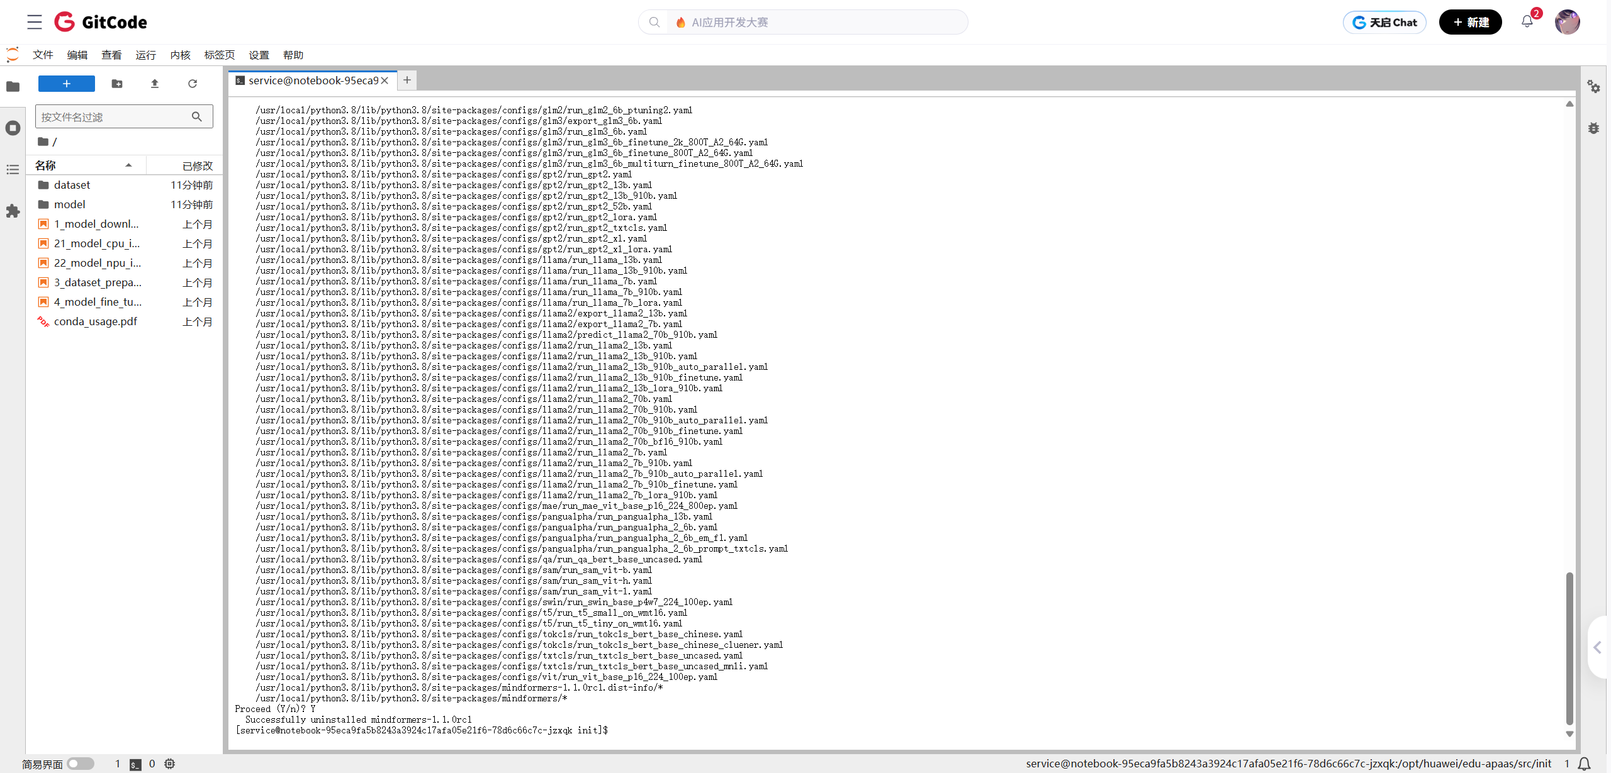1611x773 pixels.
Task: Open the 设置 settings menu
Action: pyautogui.click(x=259, y=55)
